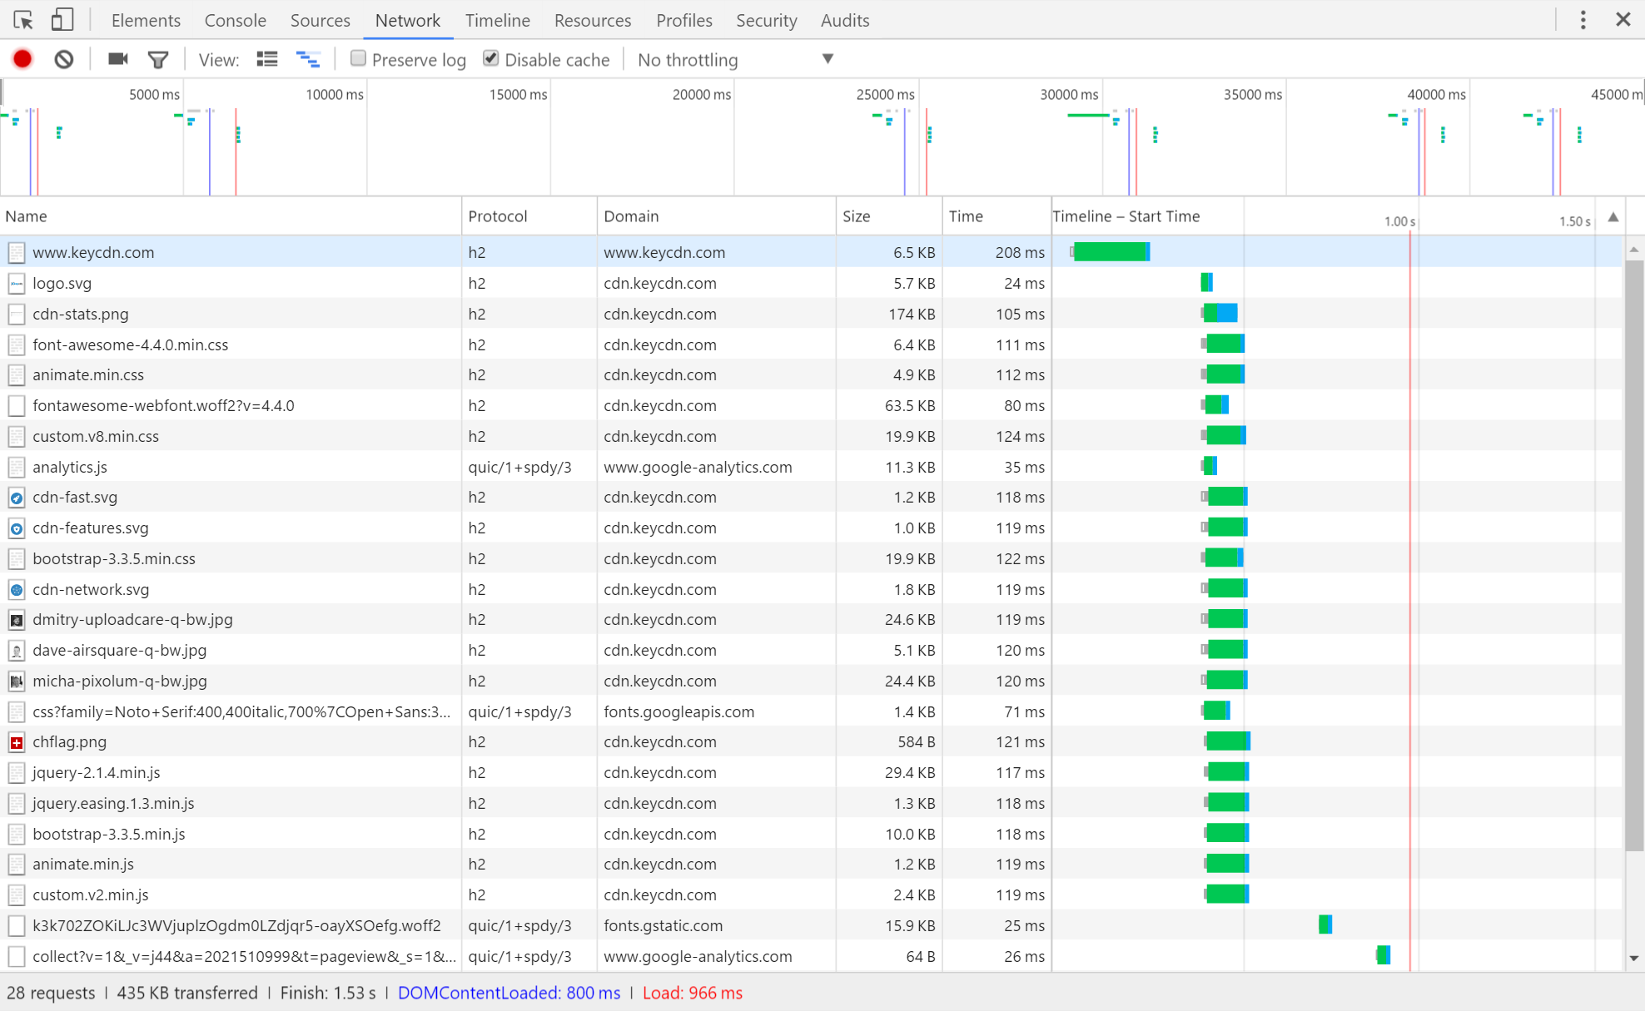Toggle device mode icon
This screenshot has width=1645, height=1011.
(x=62, y=20)
